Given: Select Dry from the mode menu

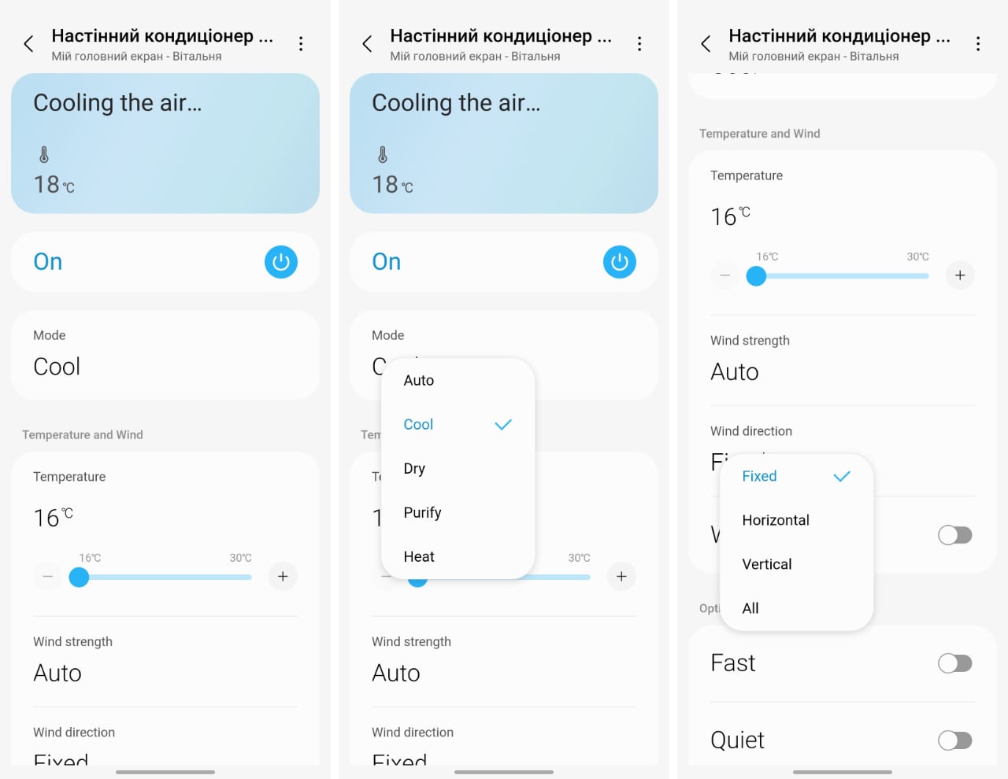Looking at the screenshot, I should click(x=414, y=468).
